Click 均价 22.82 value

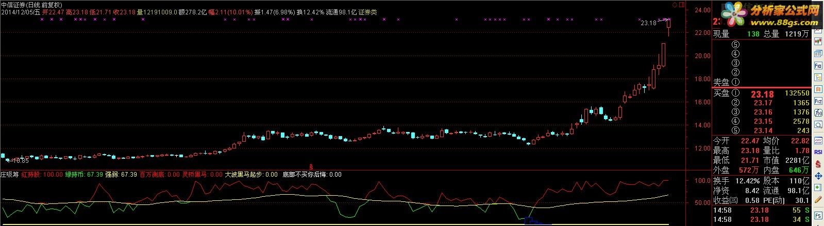(800, 141)
